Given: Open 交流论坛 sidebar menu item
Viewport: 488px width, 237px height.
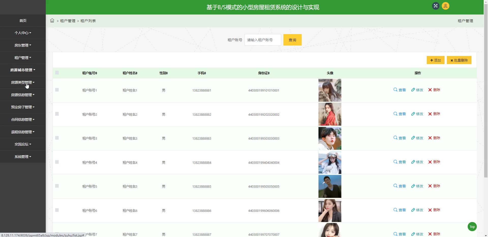Looking at the screenshot, I should point(23,144).
